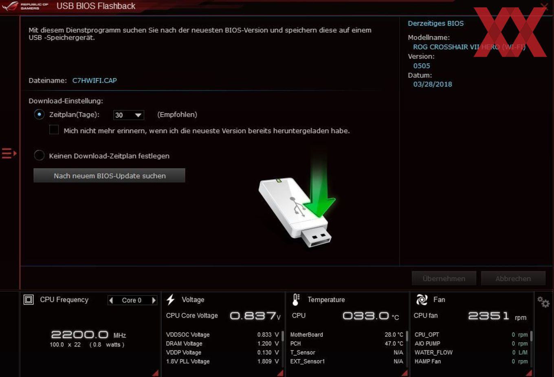554x377 pixels.
Task: Select next core with right arrow
Action: 154,300
